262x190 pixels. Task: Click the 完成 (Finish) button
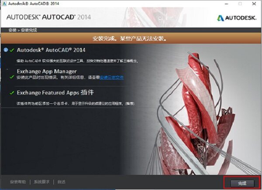(242, 183)
